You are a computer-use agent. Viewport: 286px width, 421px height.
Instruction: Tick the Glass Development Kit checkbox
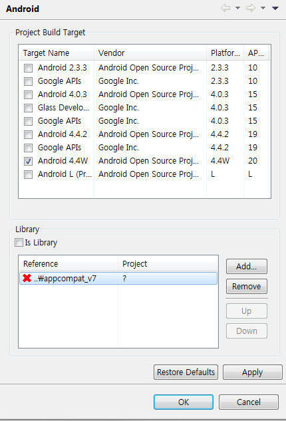[x=28, y=108]
